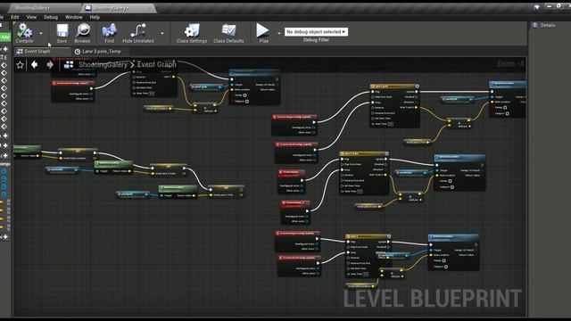Click the Event Graph breadcrumb text
The height and width of the screenshot is (321, 571).
tap(157, 64)
